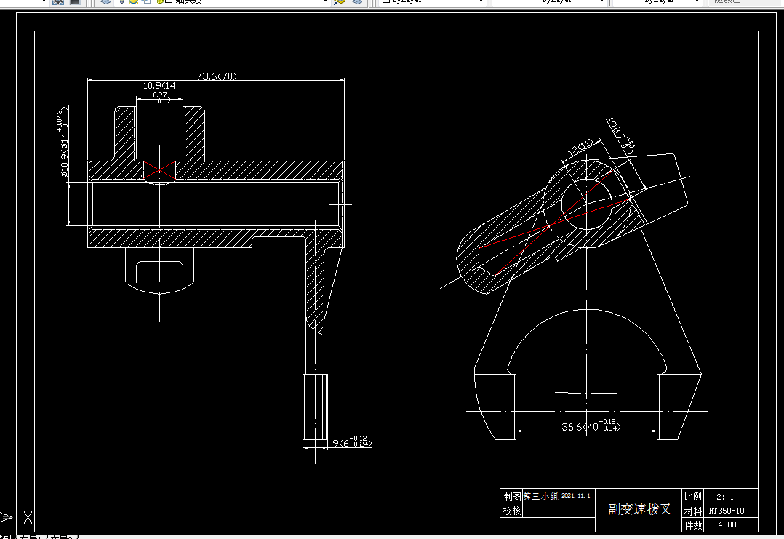Click the 件数 label in the title block
The height and width of the screenshot is (539, 784).
(x=693, y=525)
